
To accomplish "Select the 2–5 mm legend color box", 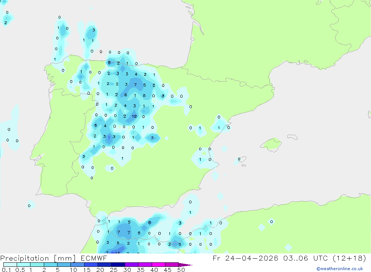I will [50, 265].
